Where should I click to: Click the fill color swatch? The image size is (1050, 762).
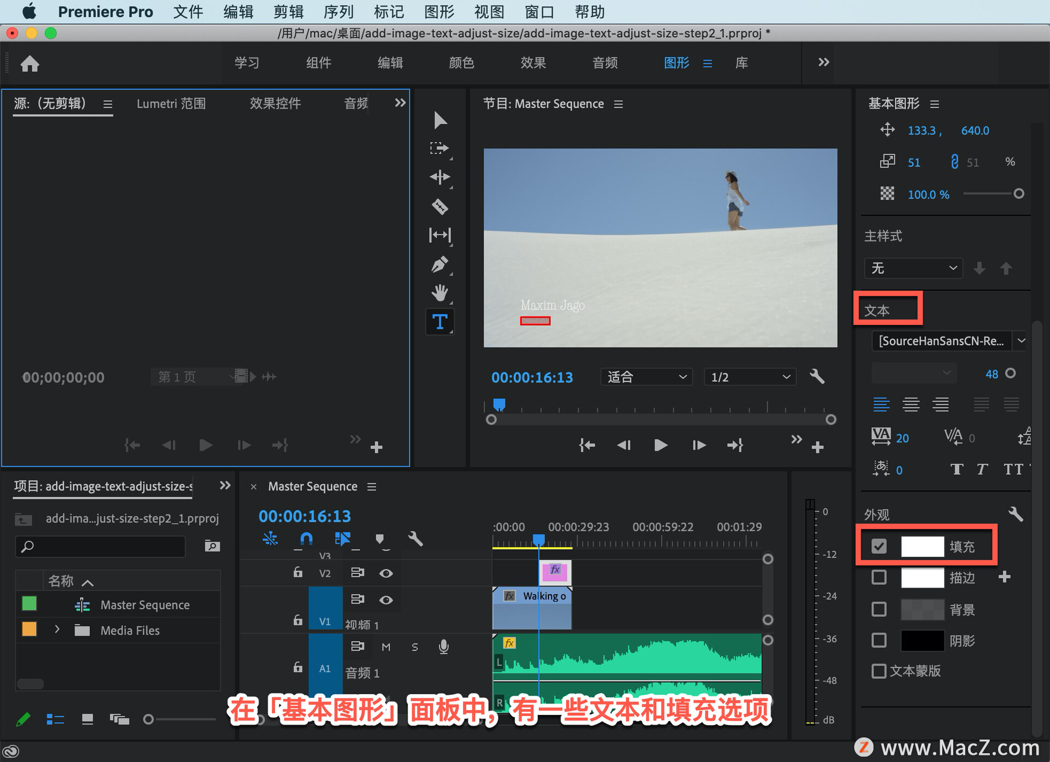(x=922, y=546)
